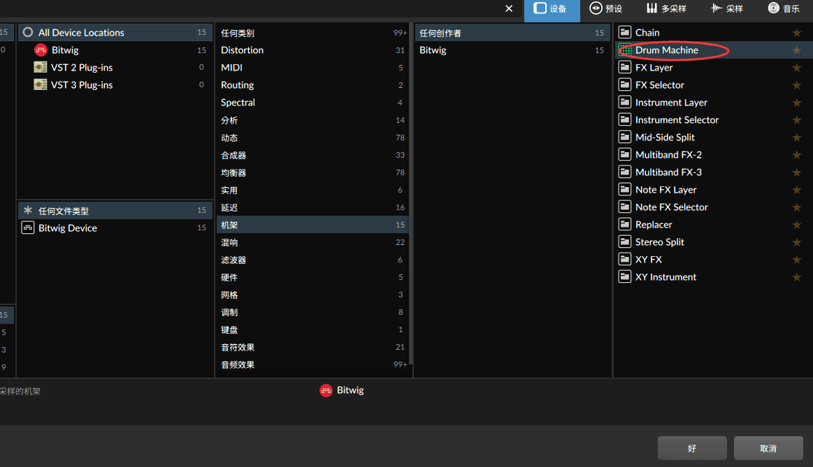Click the Bitwig logo in the info bar
Image resolution: width=813 pixels, height=467 pixels.
[326, 390]
